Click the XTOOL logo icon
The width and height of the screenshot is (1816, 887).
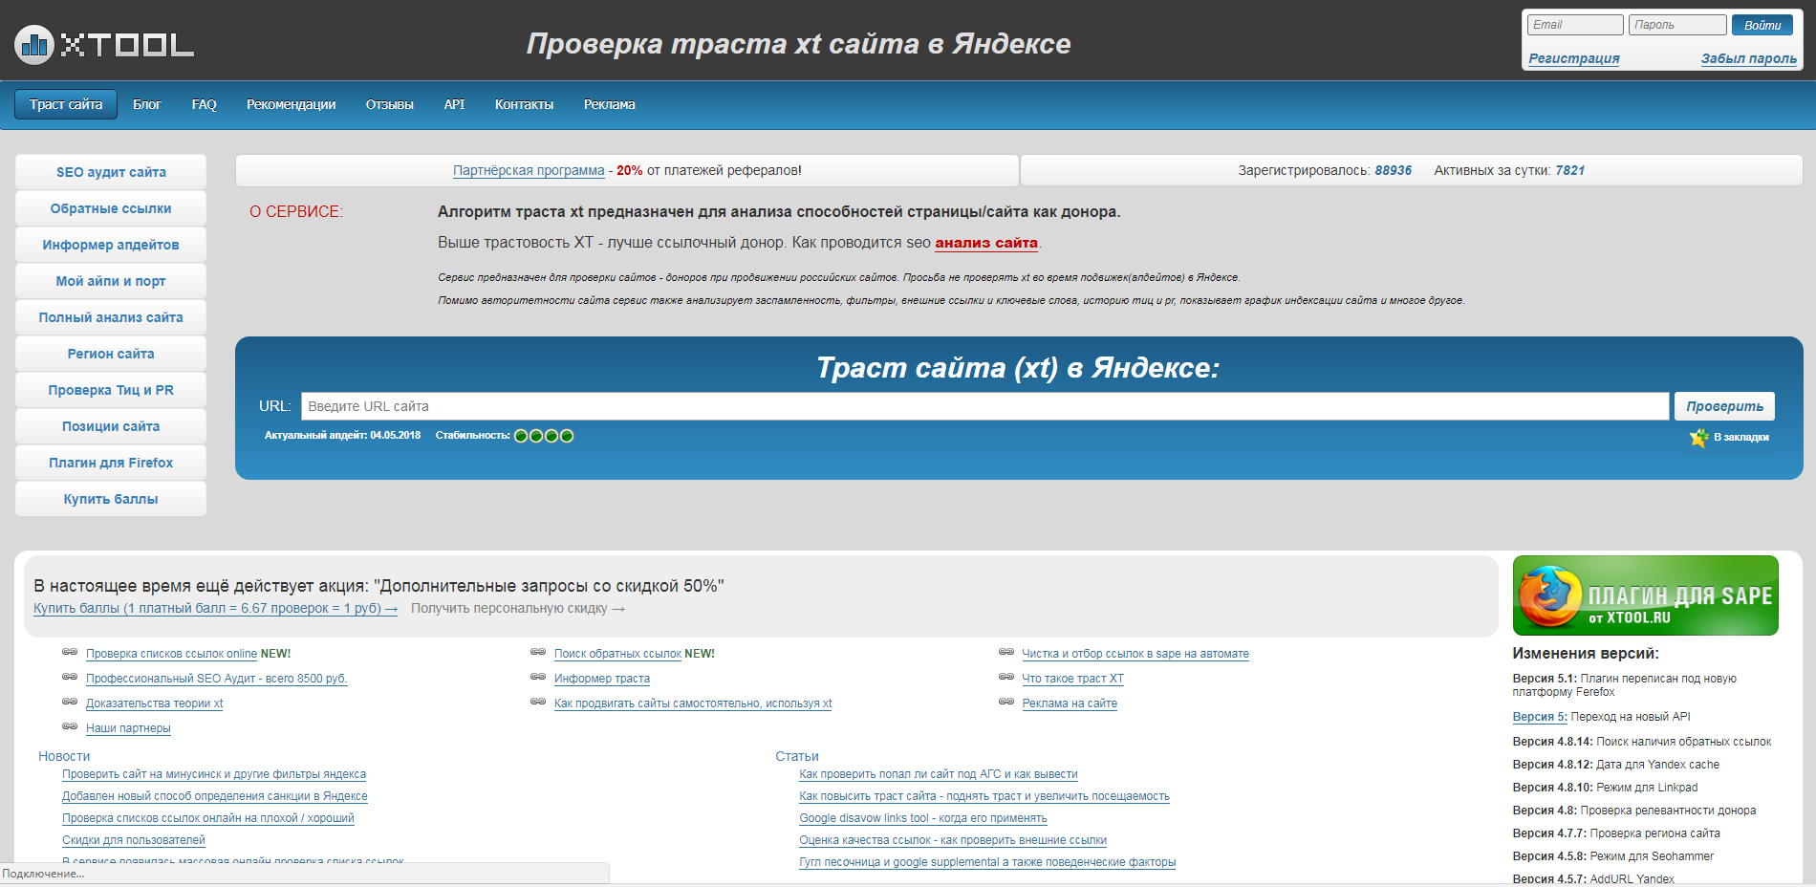point(34,44)
